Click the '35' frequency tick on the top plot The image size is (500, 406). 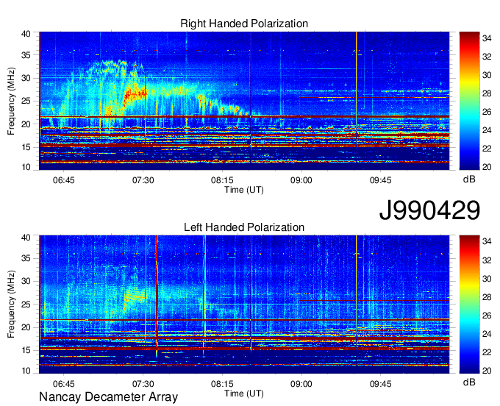pos(26,55)
